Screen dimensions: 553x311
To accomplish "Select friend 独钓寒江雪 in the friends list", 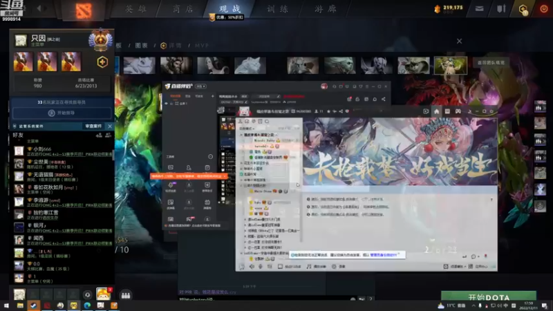I will pyautogui.click(x=64, y=215).
